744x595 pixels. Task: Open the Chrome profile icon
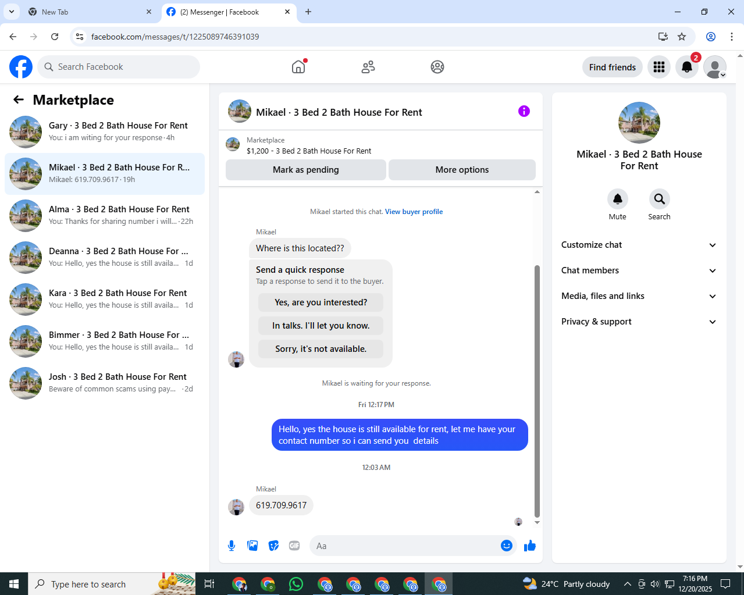tap(711, 37)
